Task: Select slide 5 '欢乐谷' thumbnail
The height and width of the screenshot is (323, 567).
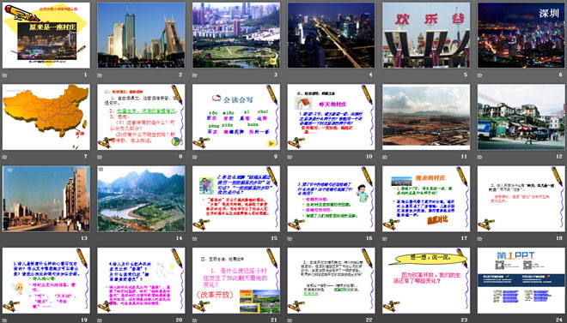Action: click(426, 35)
